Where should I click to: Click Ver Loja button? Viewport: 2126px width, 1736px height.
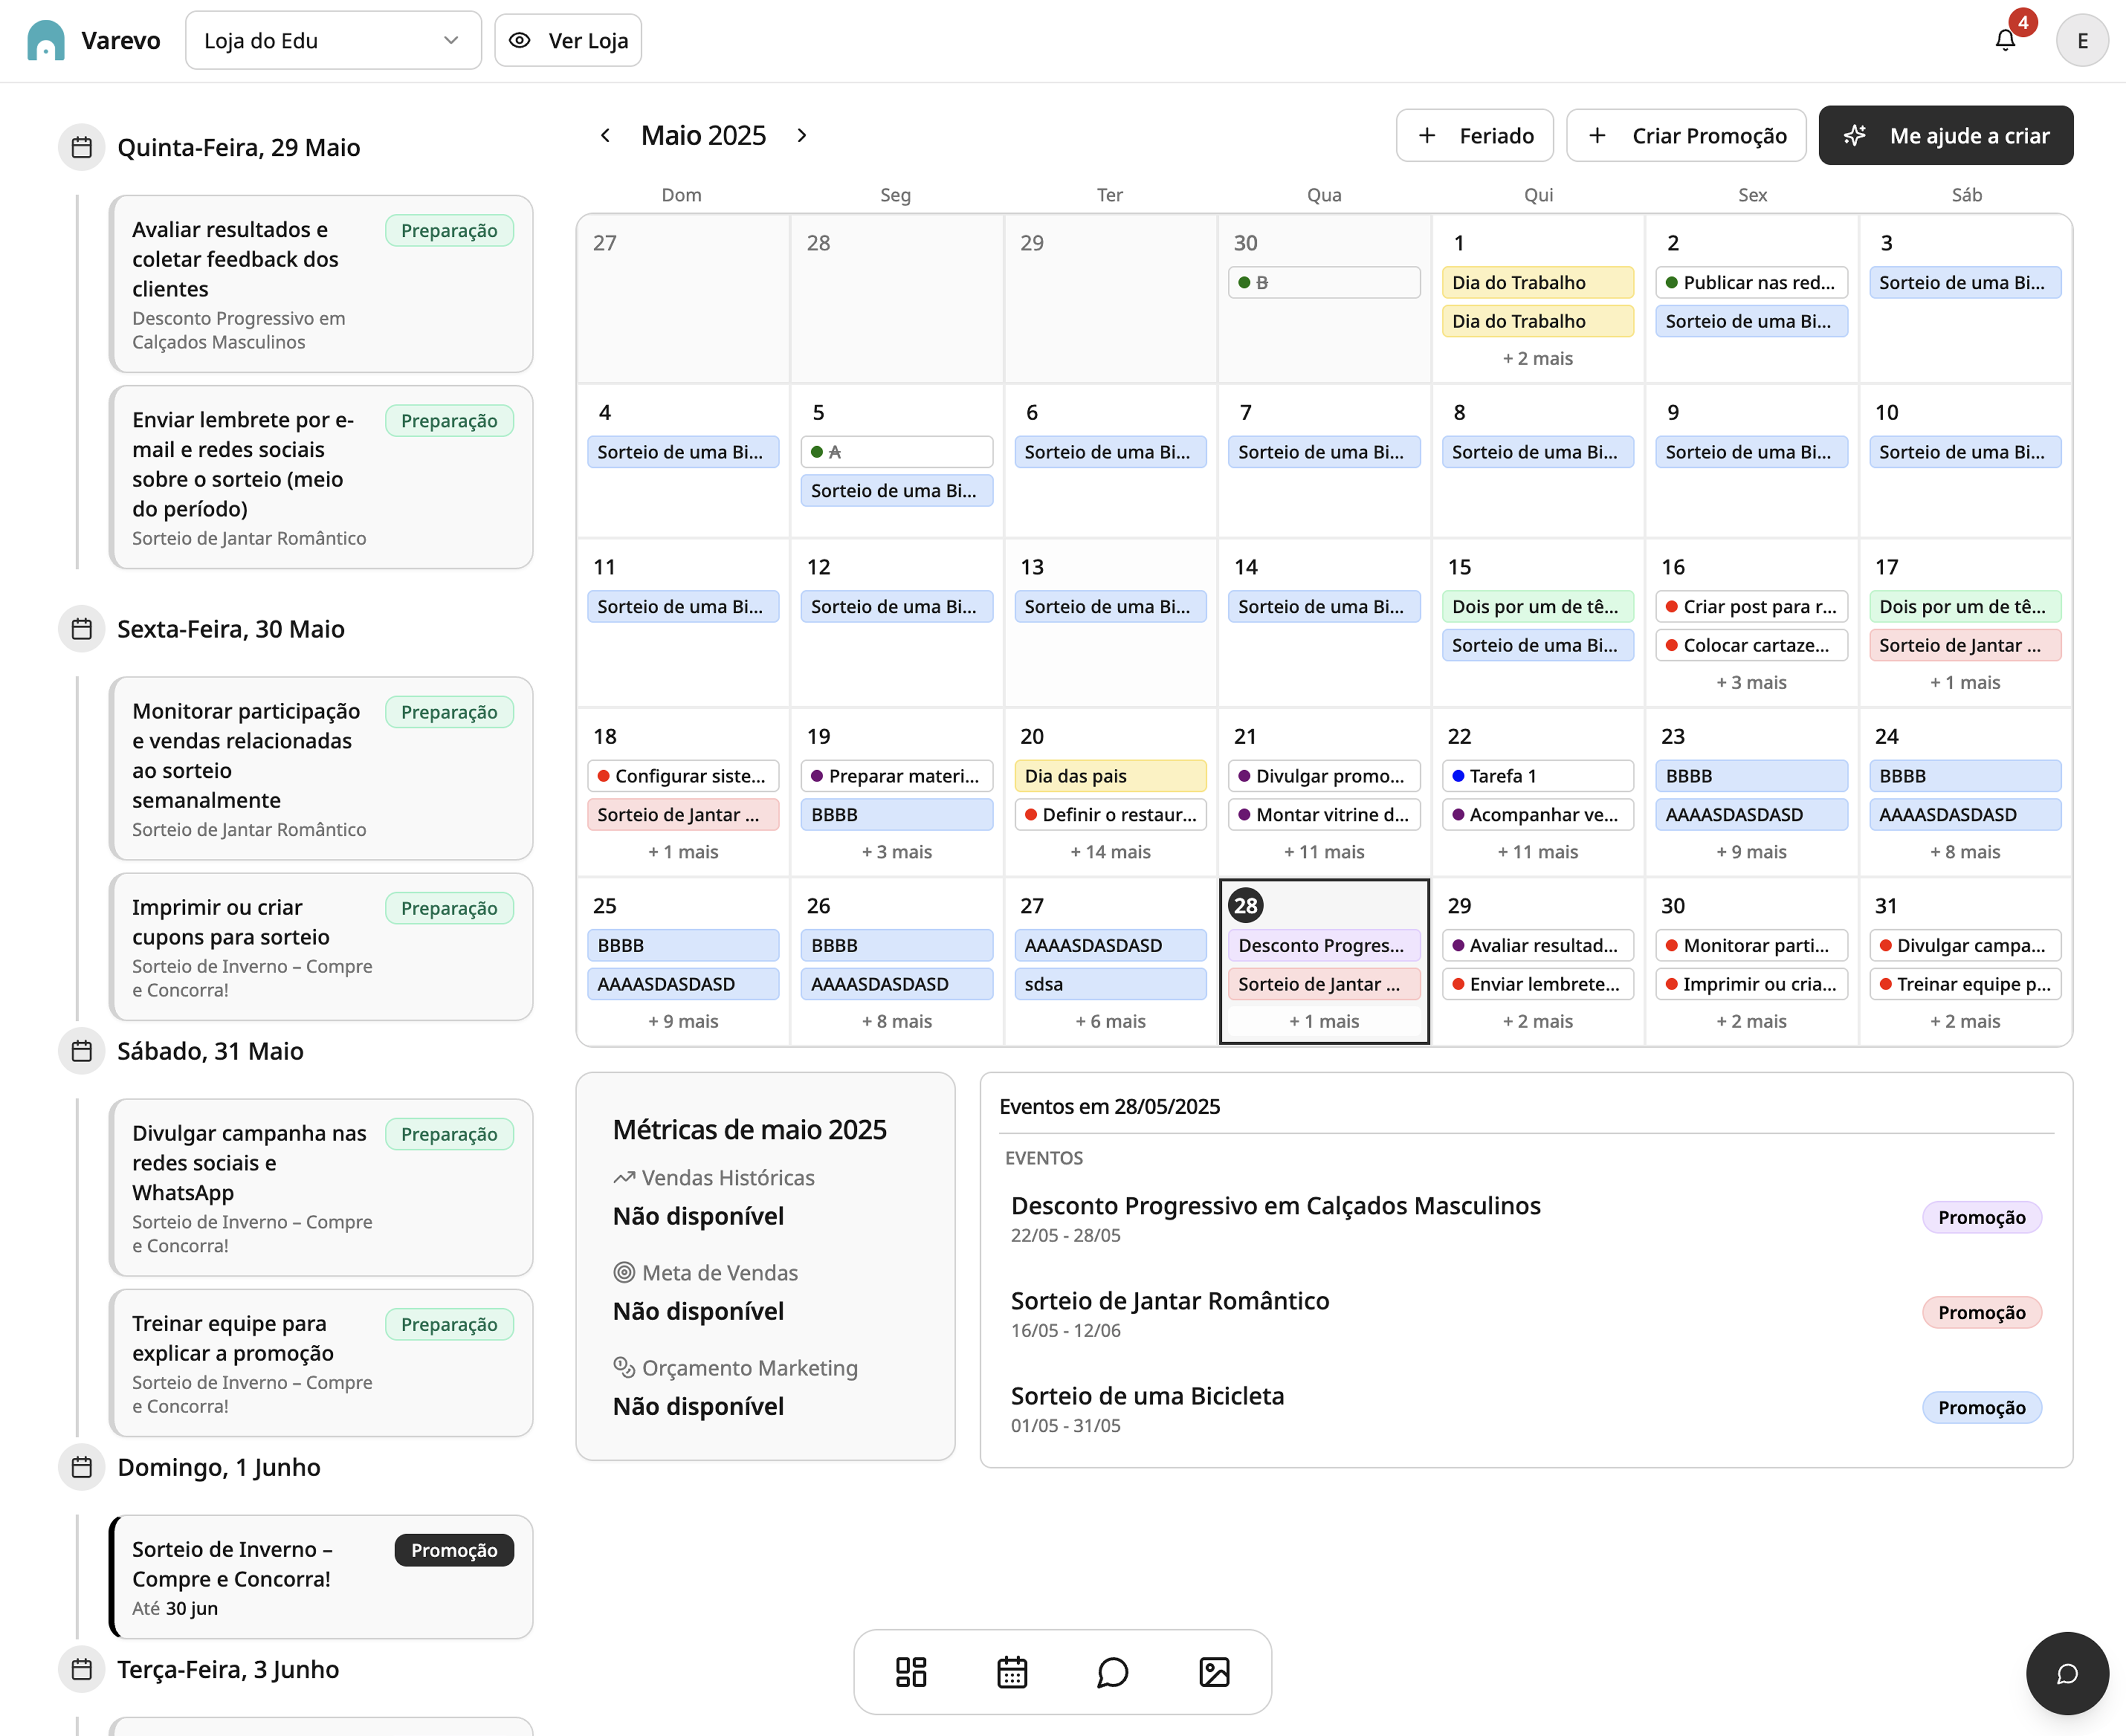coord(568,40)
